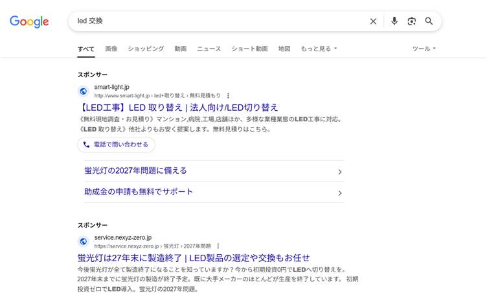Click the service.nexyz-zero.jp site name
This screenshot has height=293, width=487.
123,237
